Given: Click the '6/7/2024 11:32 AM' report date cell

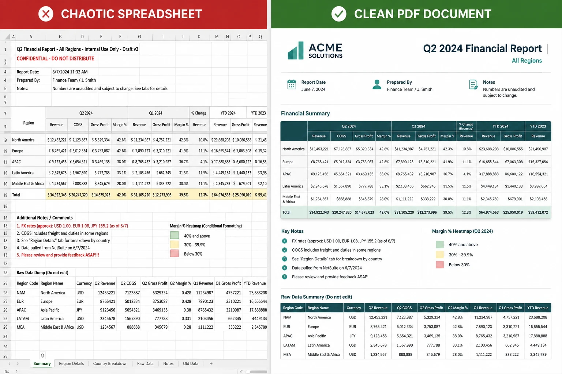Looking at the screenshot, I should click(x=70, y=72).
